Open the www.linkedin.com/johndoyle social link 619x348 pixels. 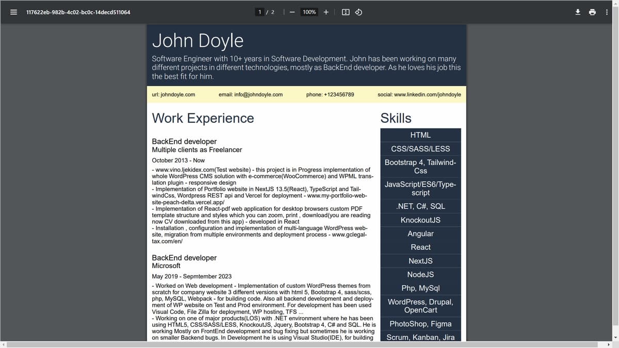tap(427, 95)
